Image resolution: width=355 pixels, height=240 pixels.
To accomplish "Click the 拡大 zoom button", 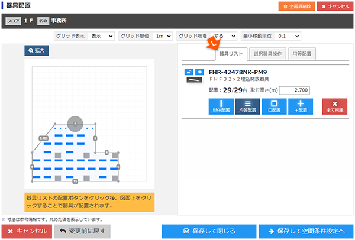I will click(37, 51).
